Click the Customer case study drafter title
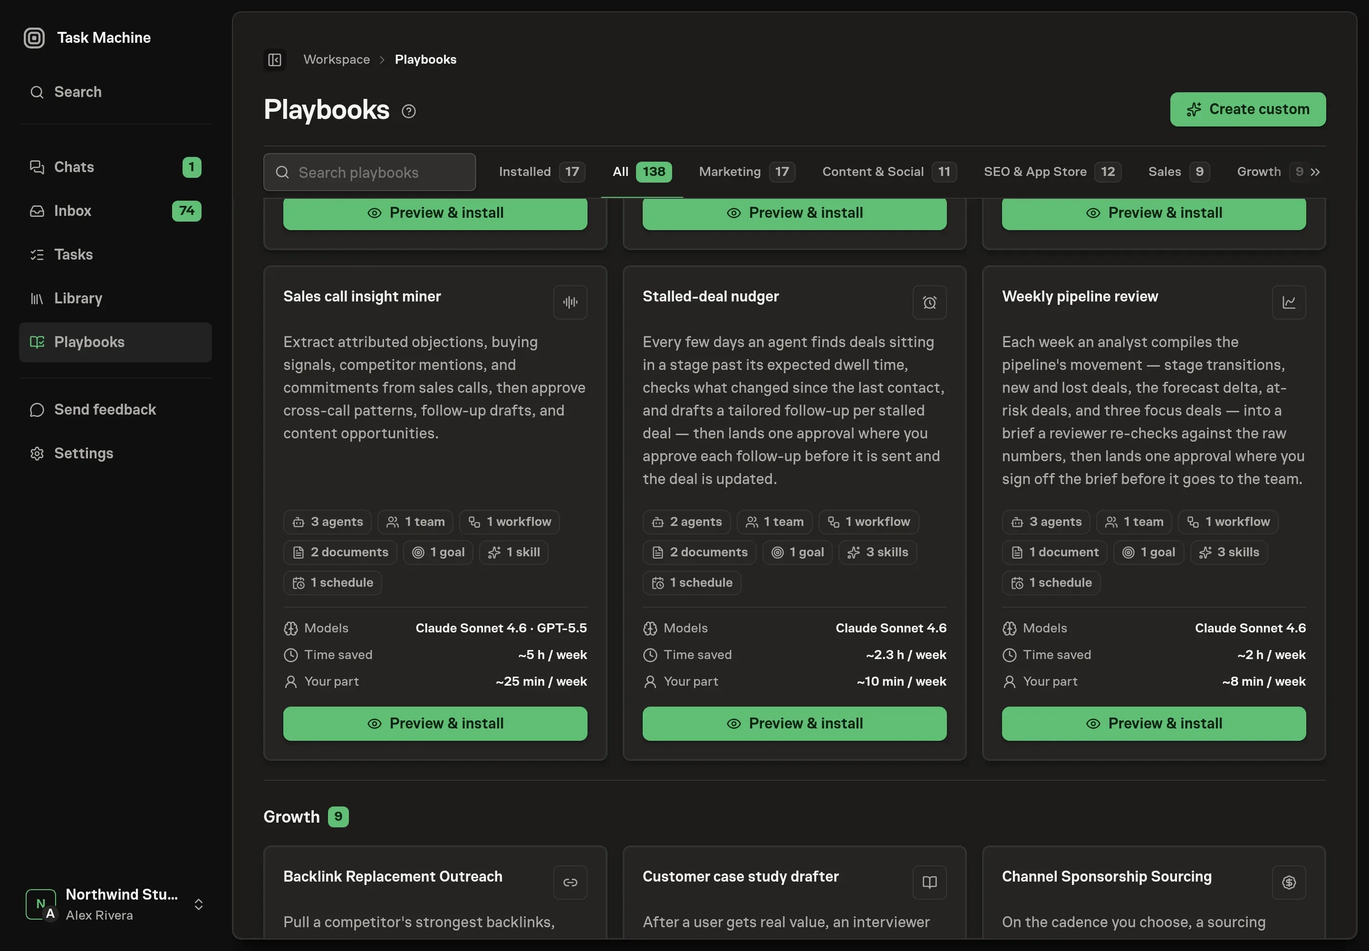The image size is (1369, 951). coord(741,877)
